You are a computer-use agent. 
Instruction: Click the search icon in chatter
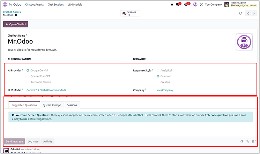coord(242,141)
